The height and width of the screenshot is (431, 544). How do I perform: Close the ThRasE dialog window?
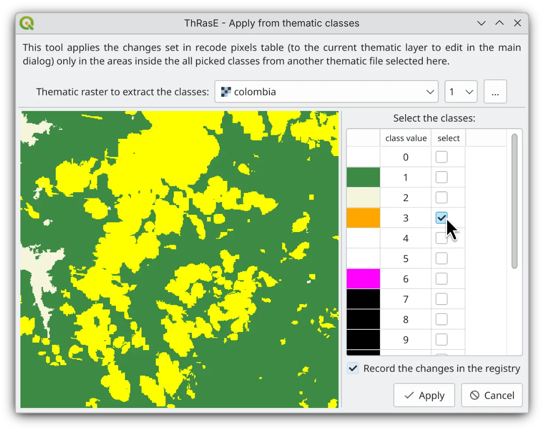pyautogui.click(x=517, y=23)
